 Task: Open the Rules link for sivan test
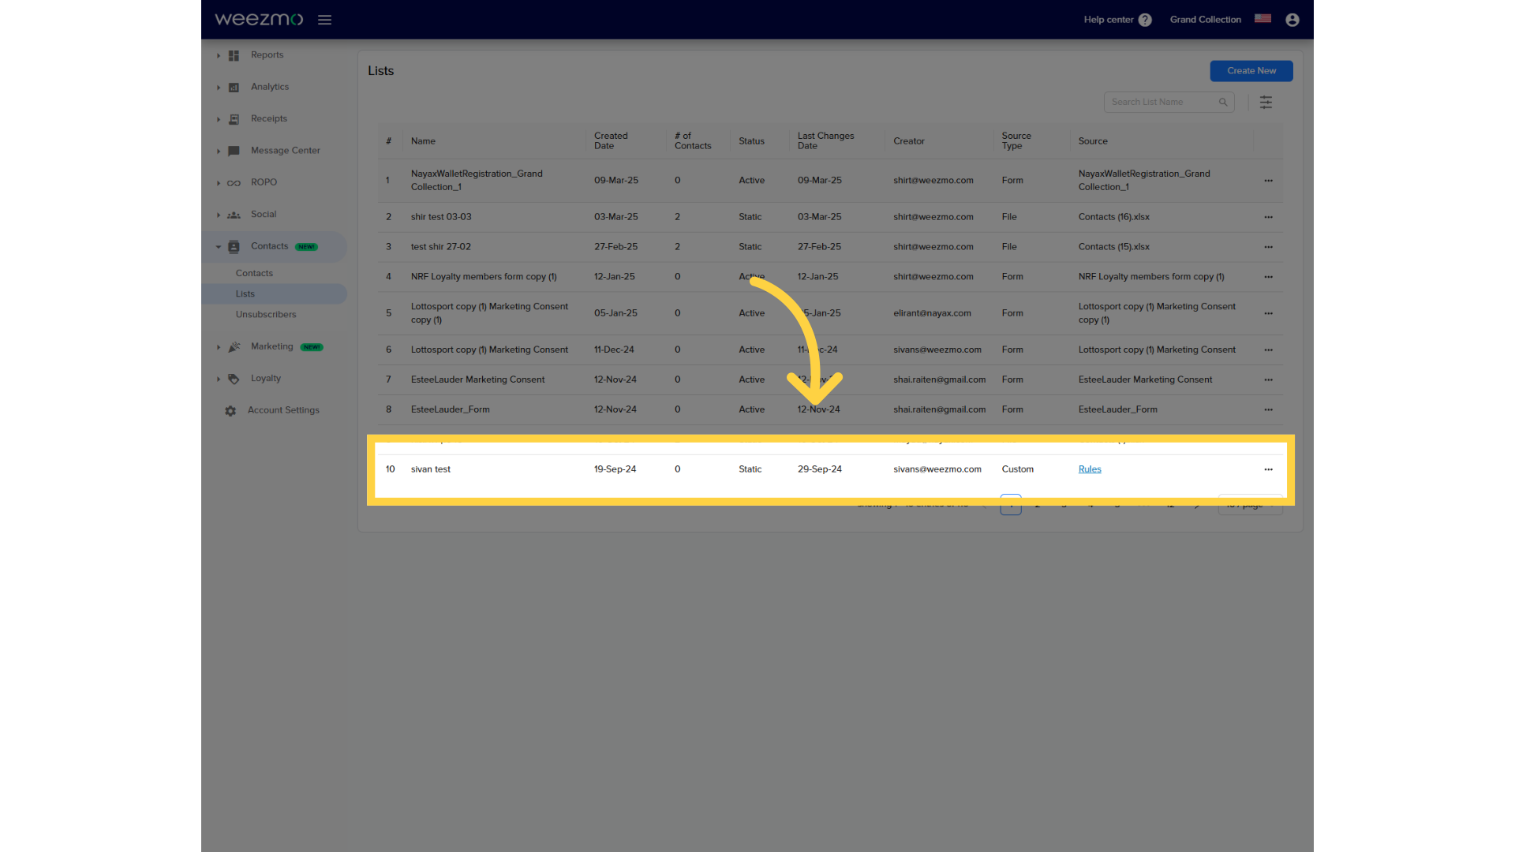click(1090, 469)
